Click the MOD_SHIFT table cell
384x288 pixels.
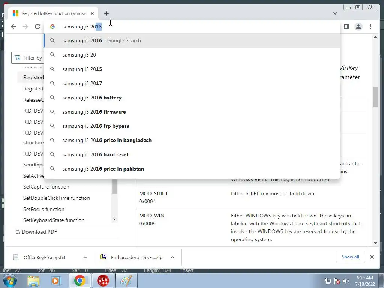(182, 197)
